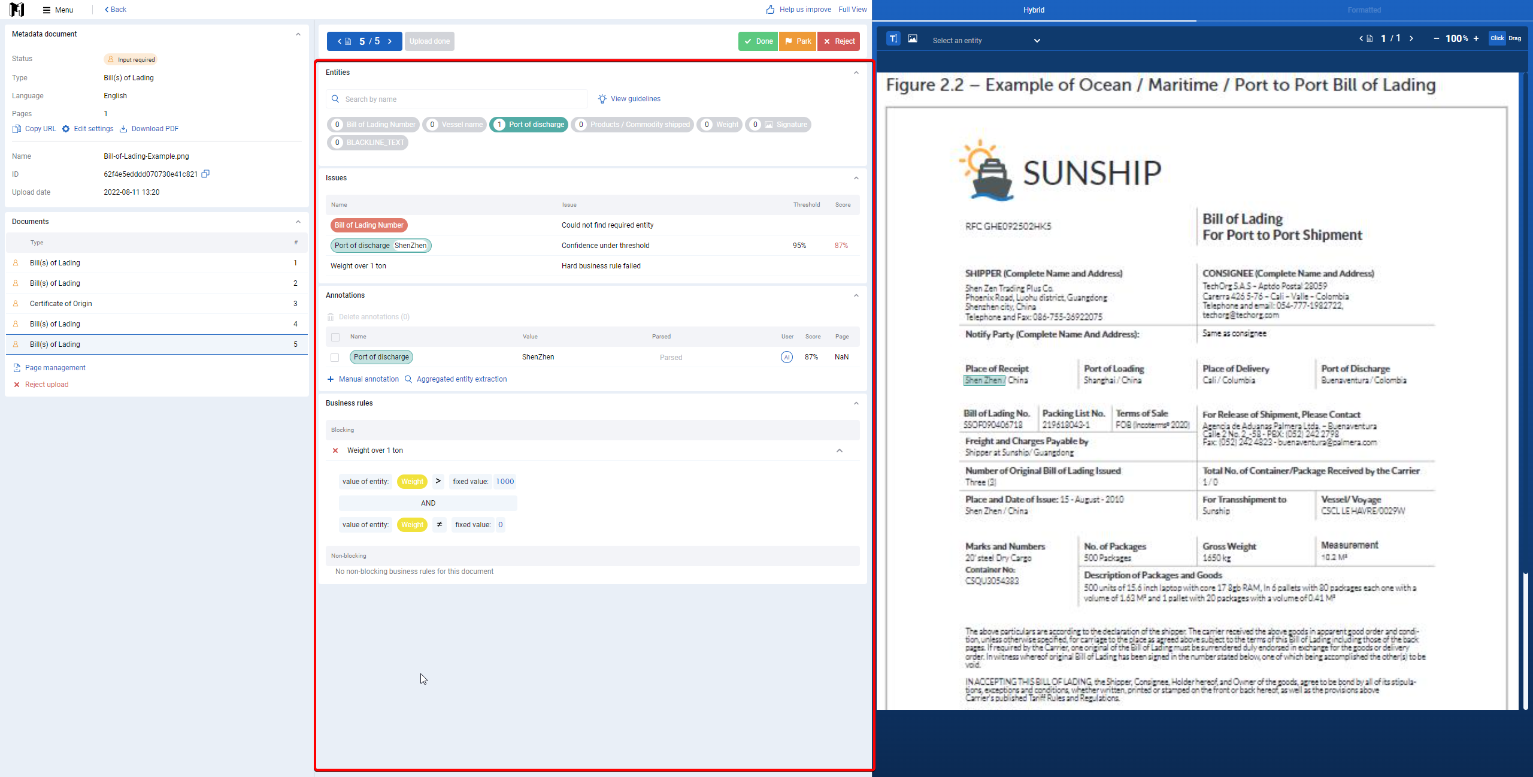
Task: Click the red Reject button
Action: (838, 41)
